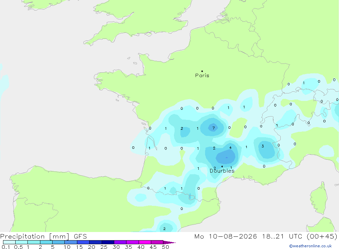Click the precipitation value '4' north of Dourbies
339x249 pixels.
[231, 147]
